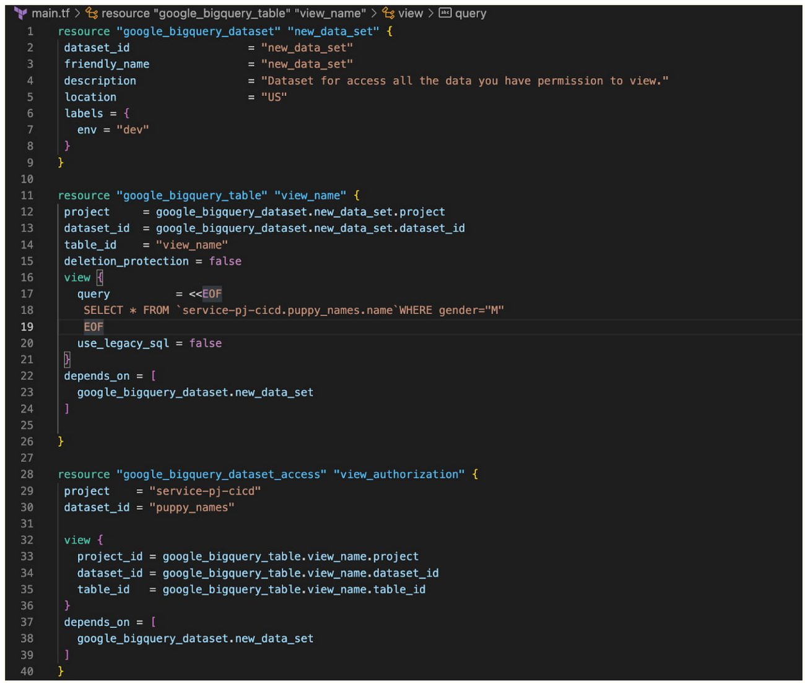Open the main.tf breadcrumb
This screenshot has height=683, width=805.
51,13
